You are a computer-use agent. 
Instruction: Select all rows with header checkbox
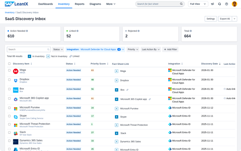click(9, 64)
